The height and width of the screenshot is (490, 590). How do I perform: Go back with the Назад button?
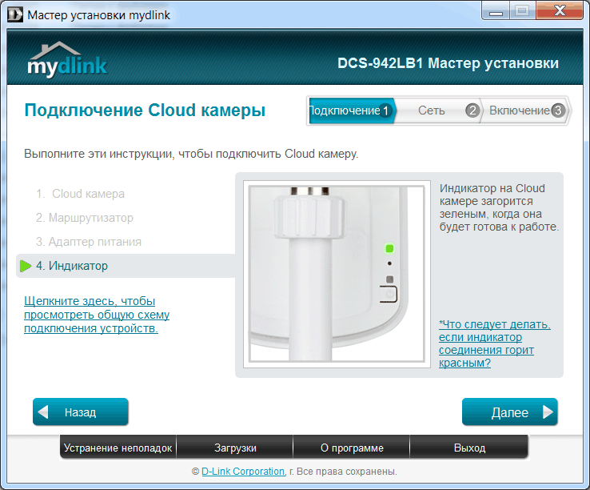pos(81,412)
